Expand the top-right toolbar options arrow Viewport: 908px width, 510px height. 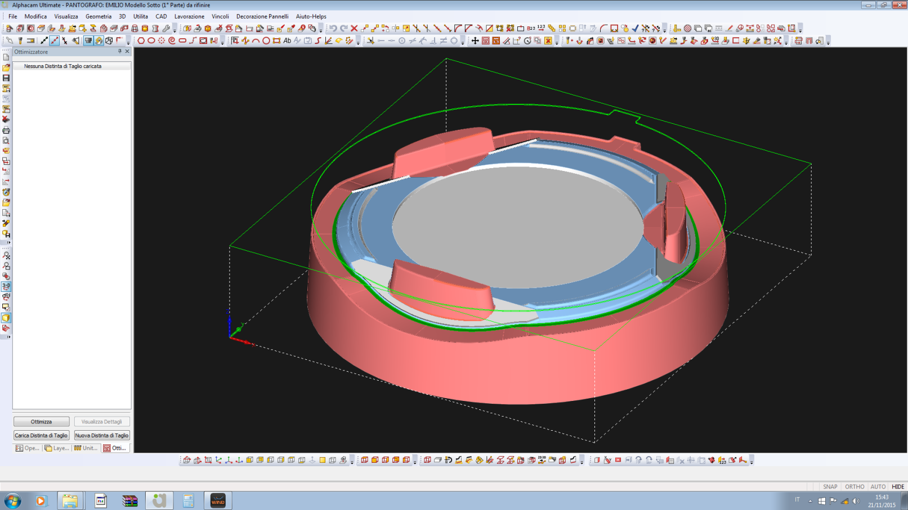pos(800,29)
